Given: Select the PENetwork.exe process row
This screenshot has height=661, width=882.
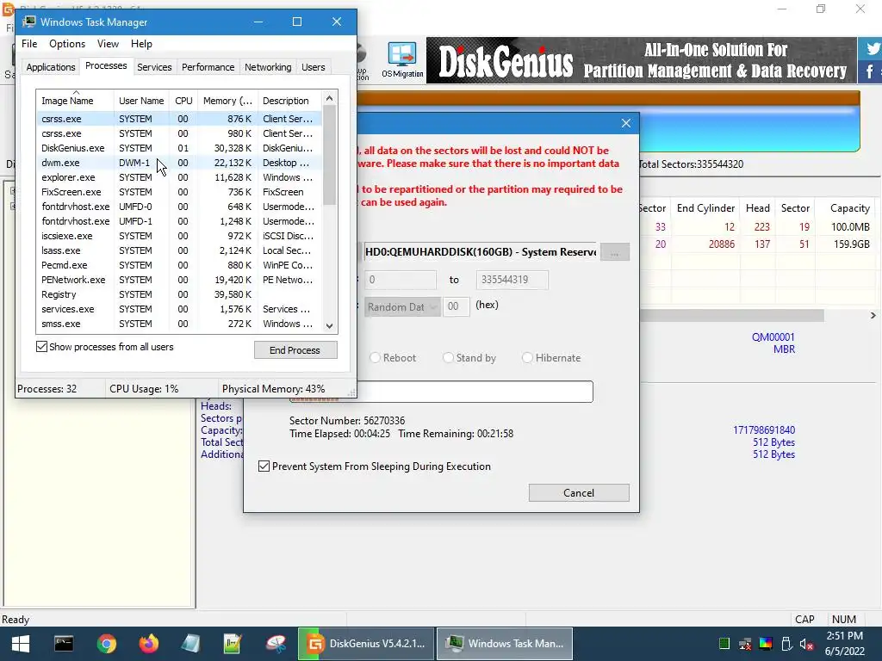Looking at the screenshot, I should pyautogui.click(x=179, y=280).
